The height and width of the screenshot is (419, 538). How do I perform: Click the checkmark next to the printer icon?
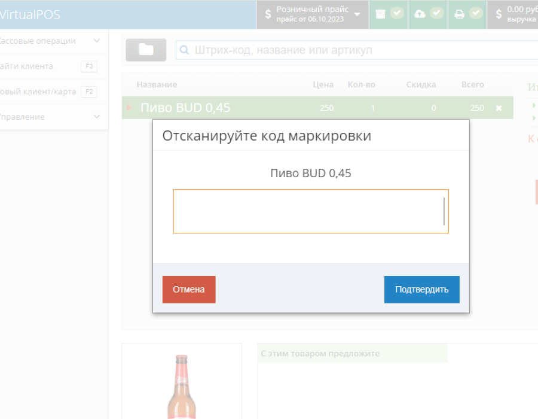click(476, 13)
